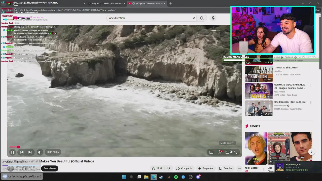The width and height of the screenshot is (322, 181).
Task: Open OBS Studio from the taskbar
Action: pos(191,177)
